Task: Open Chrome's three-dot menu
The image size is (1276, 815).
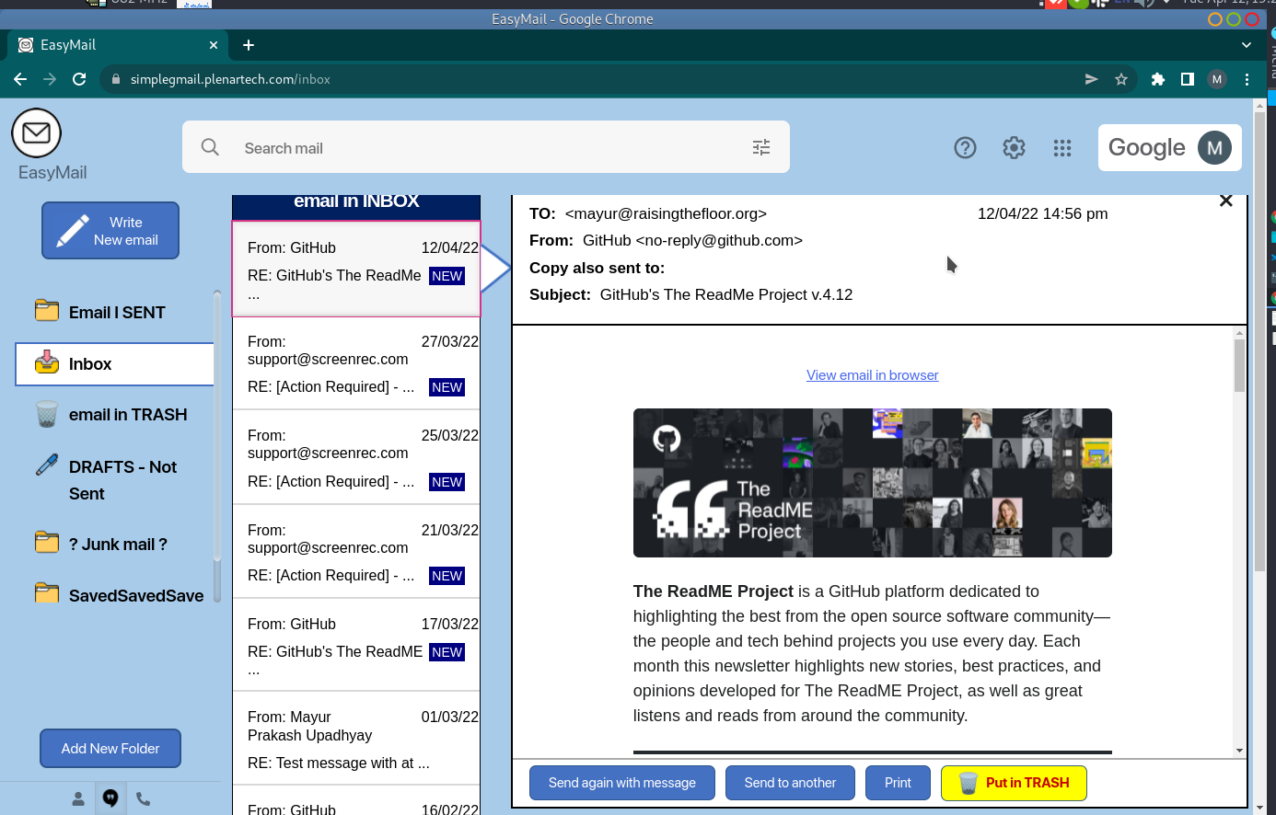Action: point(1247,79)
